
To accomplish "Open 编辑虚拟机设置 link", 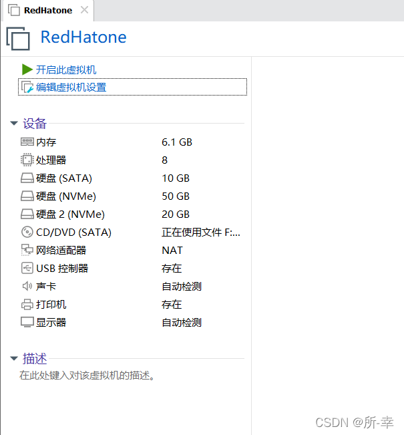I will (x=71, y=88).
